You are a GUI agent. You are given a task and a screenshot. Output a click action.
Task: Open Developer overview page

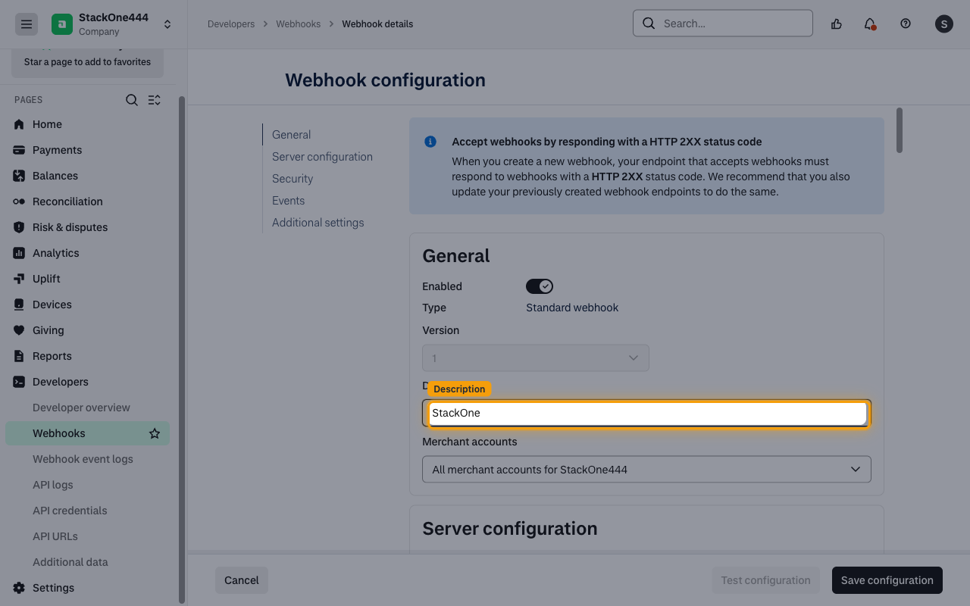tap(81, 408)
